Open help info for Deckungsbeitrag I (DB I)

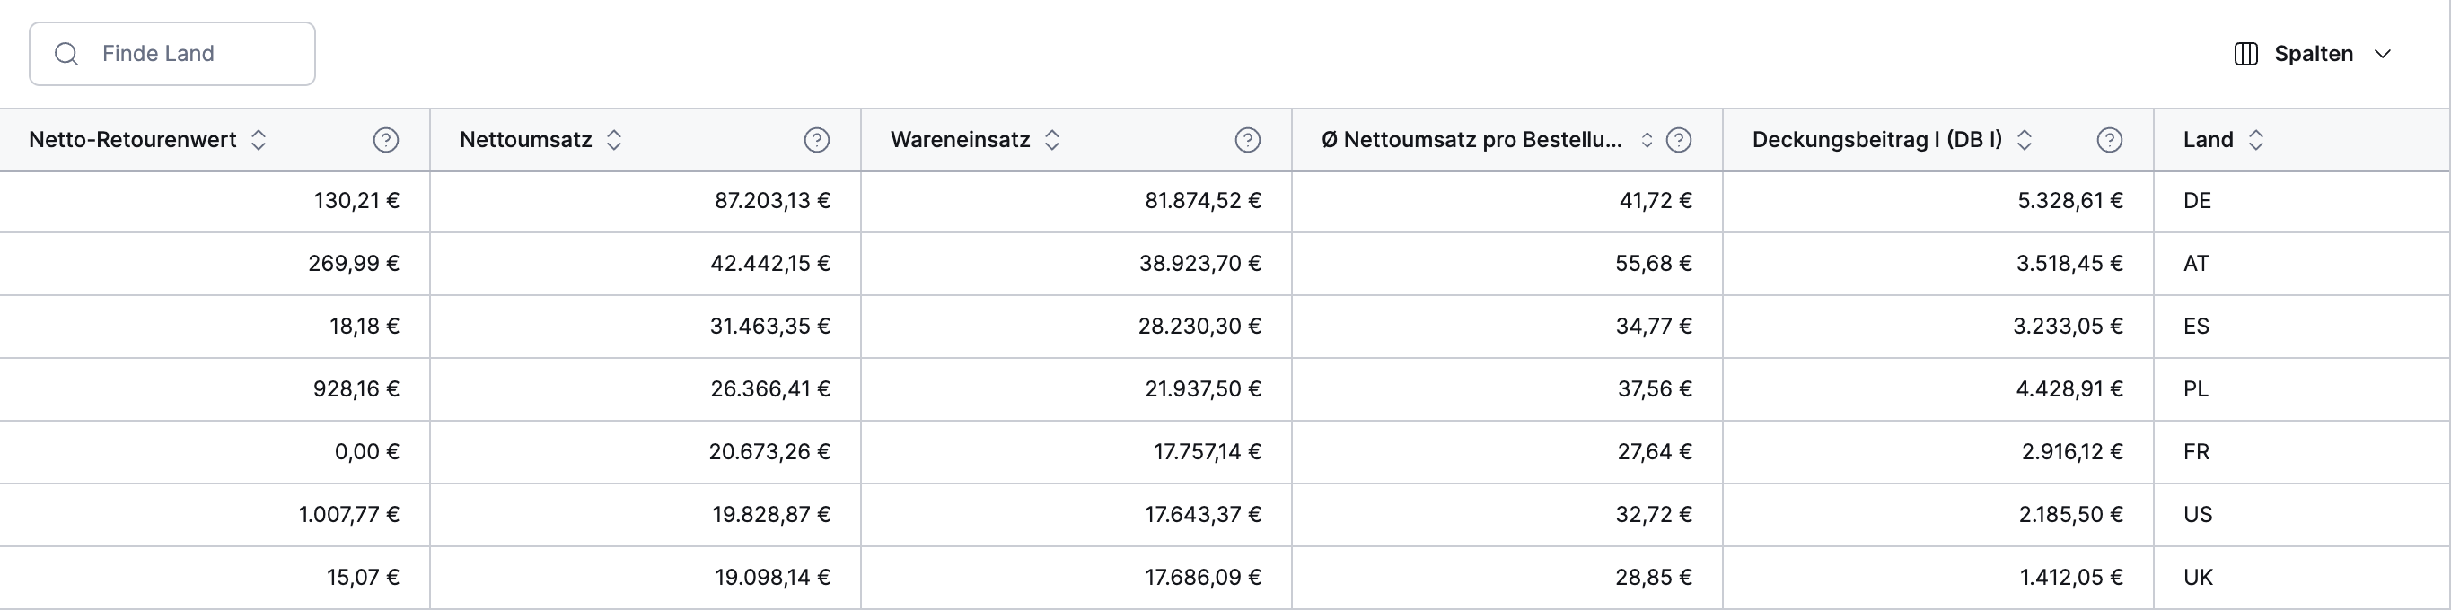(2110, 140)
